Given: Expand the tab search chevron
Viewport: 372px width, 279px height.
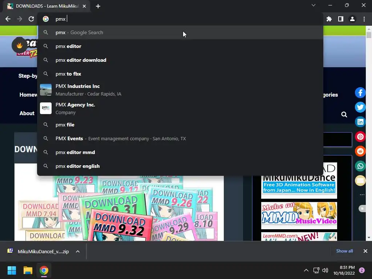Looking at the screenshot, I should [314, 5].
